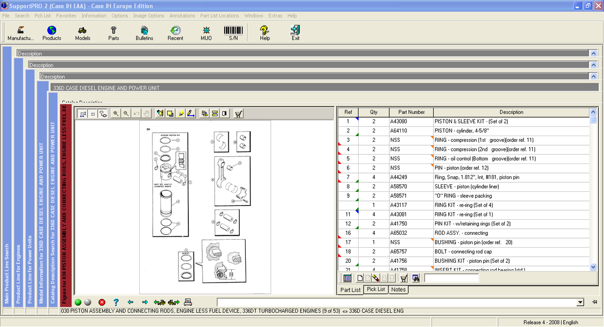Click the zoom in magnifier
604x327 pixels.
[116, 113]
